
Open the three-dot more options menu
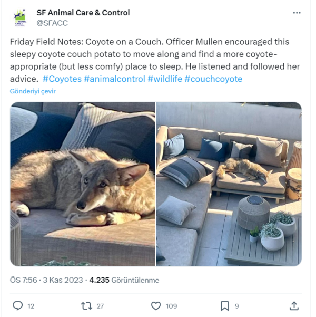(x=297, y=13)
